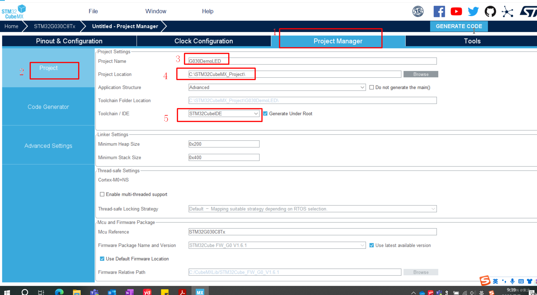Click the Project Location input field
The image size is (537, 295).
[x=295, y=74]
